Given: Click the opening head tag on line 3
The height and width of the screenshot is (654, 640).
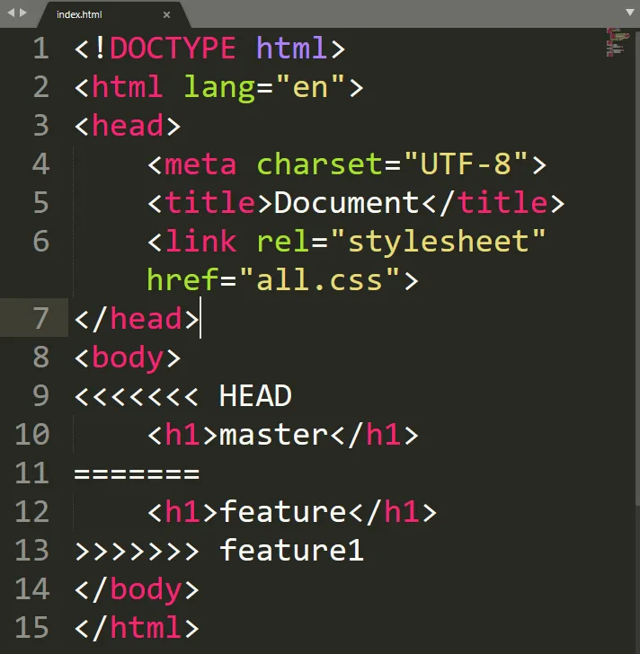Looking at the screenshot, I should click(x=128, y=125).
